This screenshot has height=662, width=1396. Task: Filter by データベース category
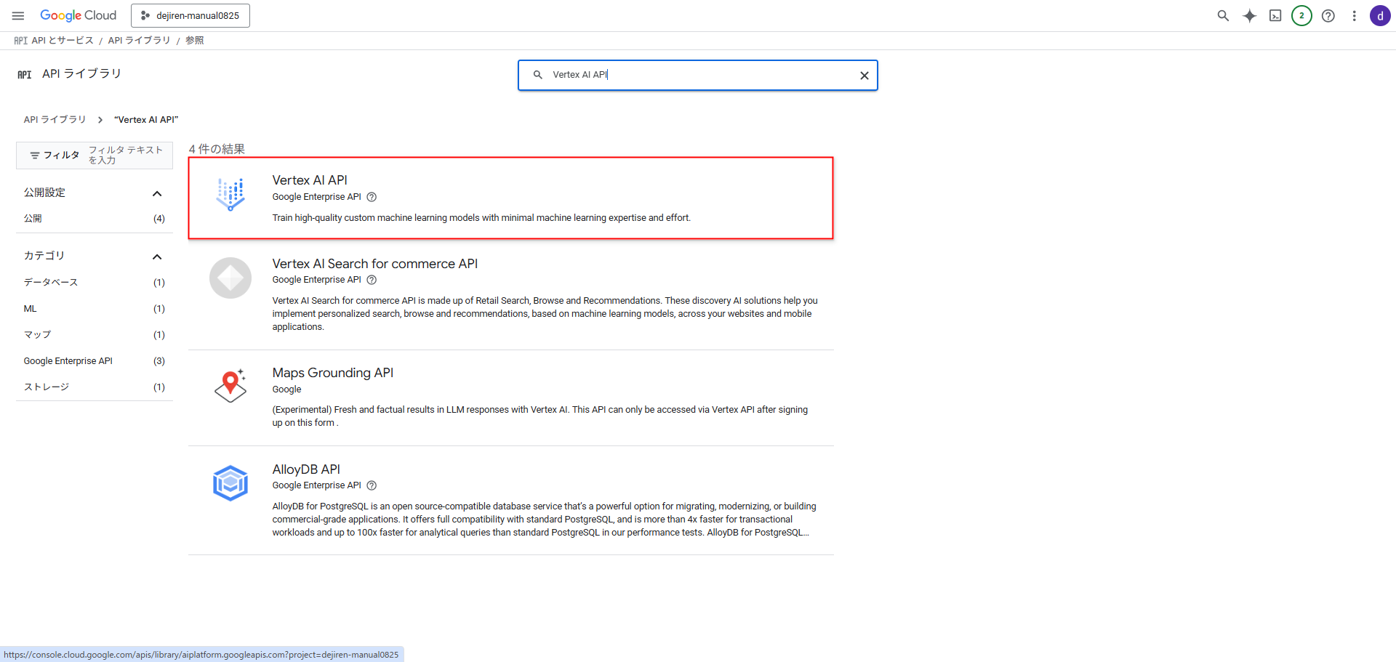click(x=50, y=283)
